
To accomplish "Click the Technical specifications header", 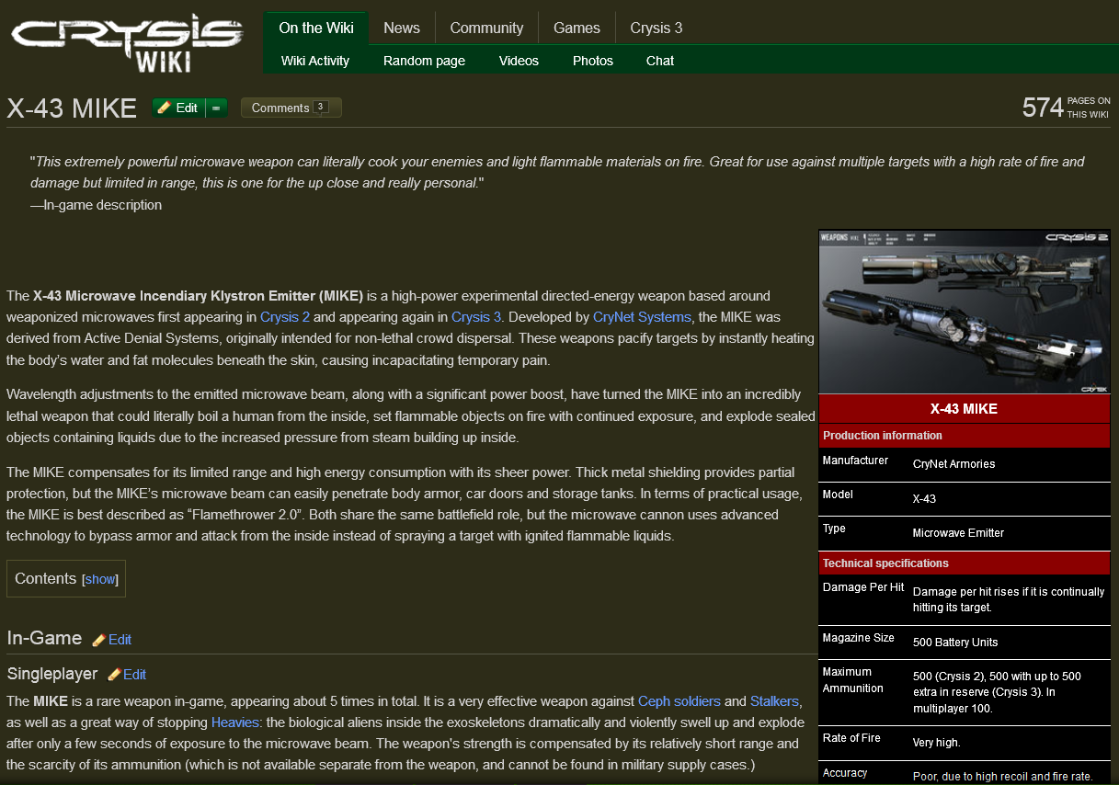I will tap(965, 563).
